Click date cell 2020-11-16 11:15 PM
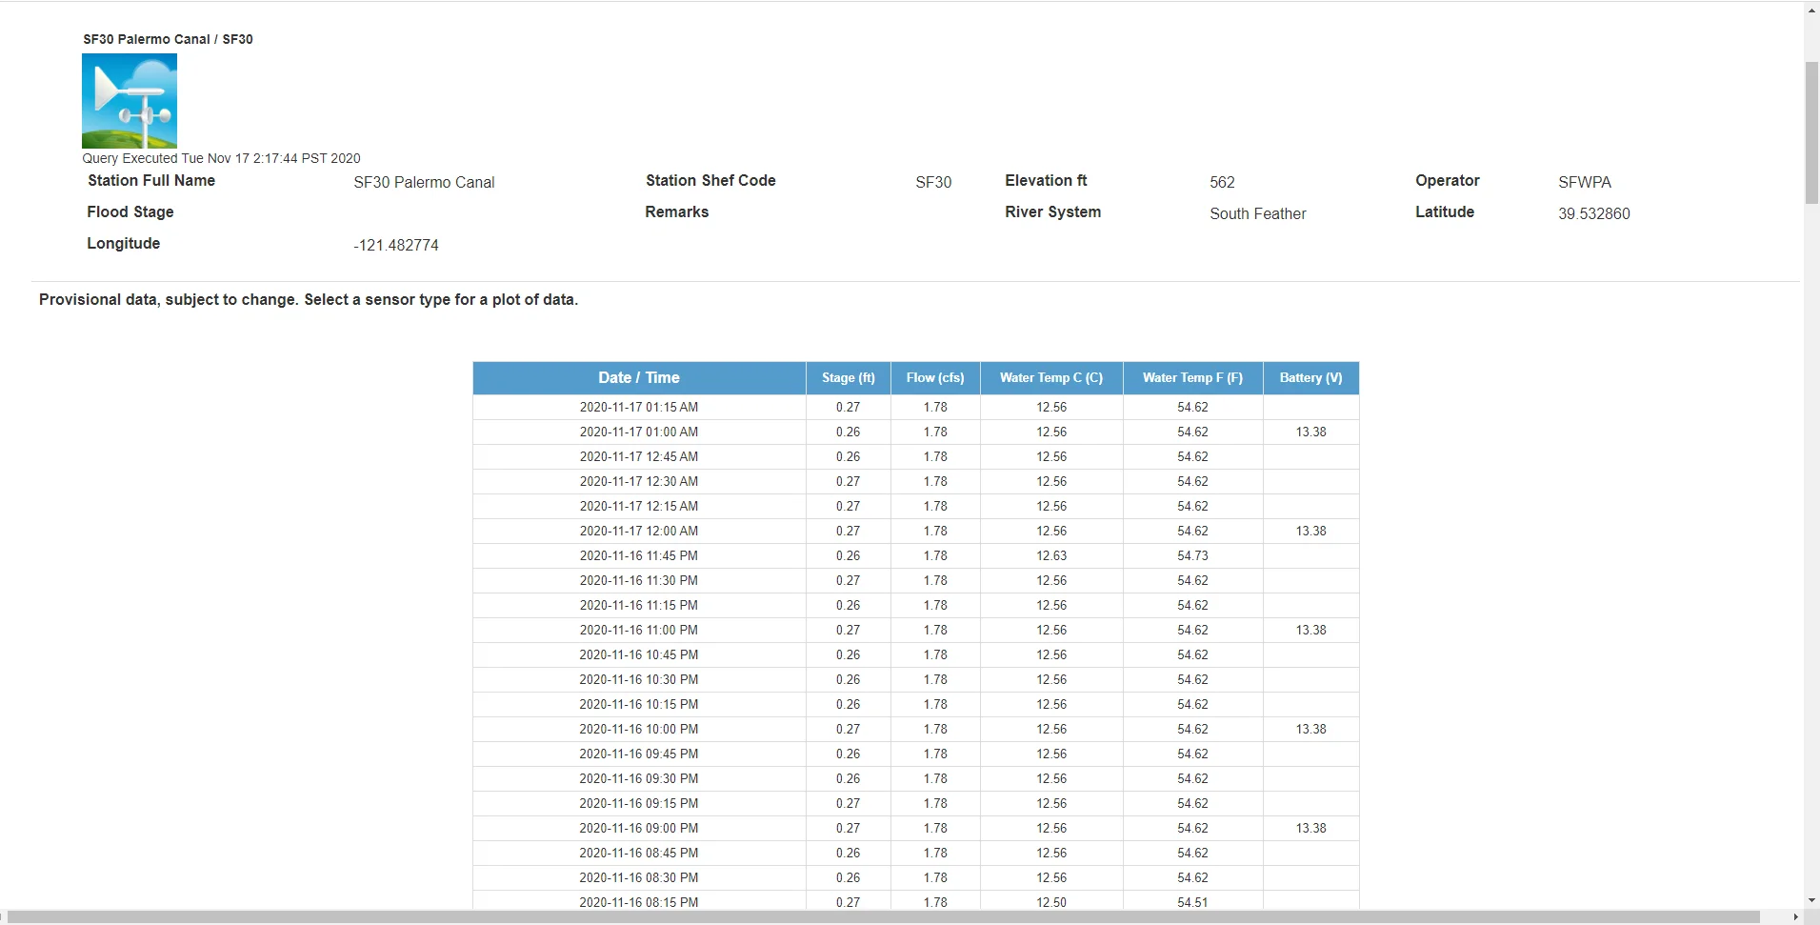The width and height of the screenshot is (1820, 925). pos(639,605)
